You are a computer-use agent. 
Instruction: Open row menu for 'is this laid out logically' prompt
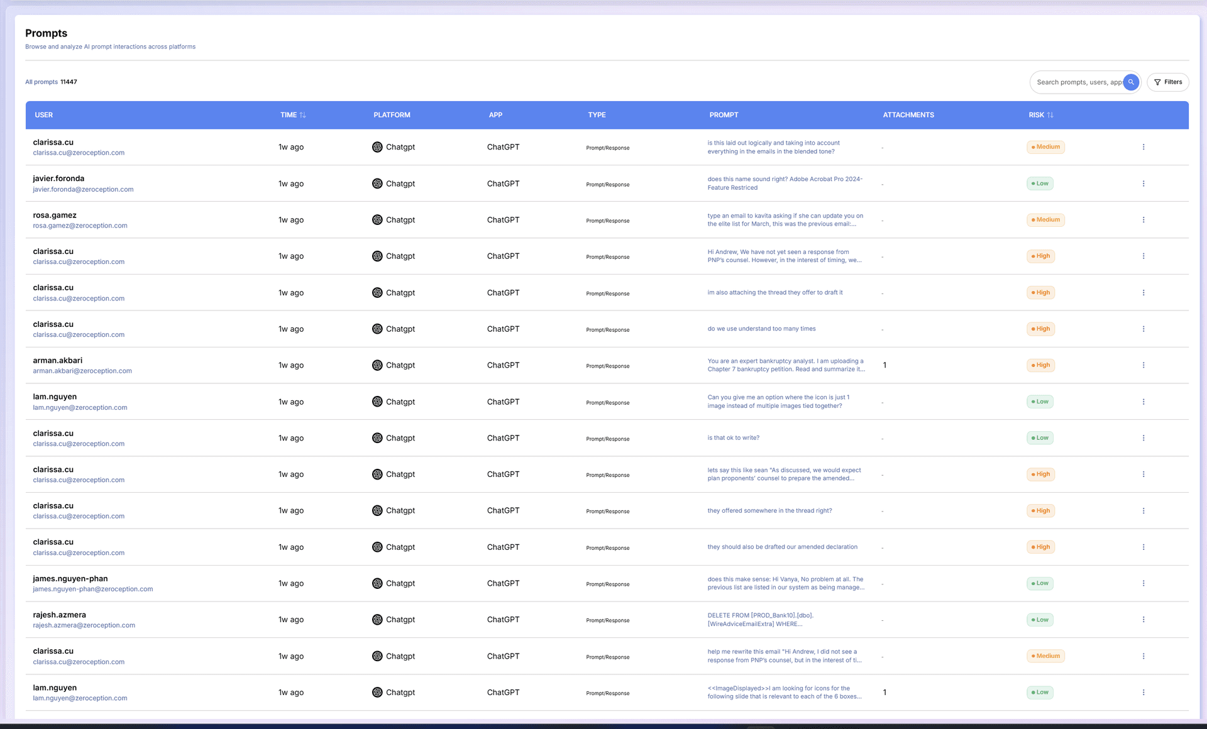[1144, 147]
